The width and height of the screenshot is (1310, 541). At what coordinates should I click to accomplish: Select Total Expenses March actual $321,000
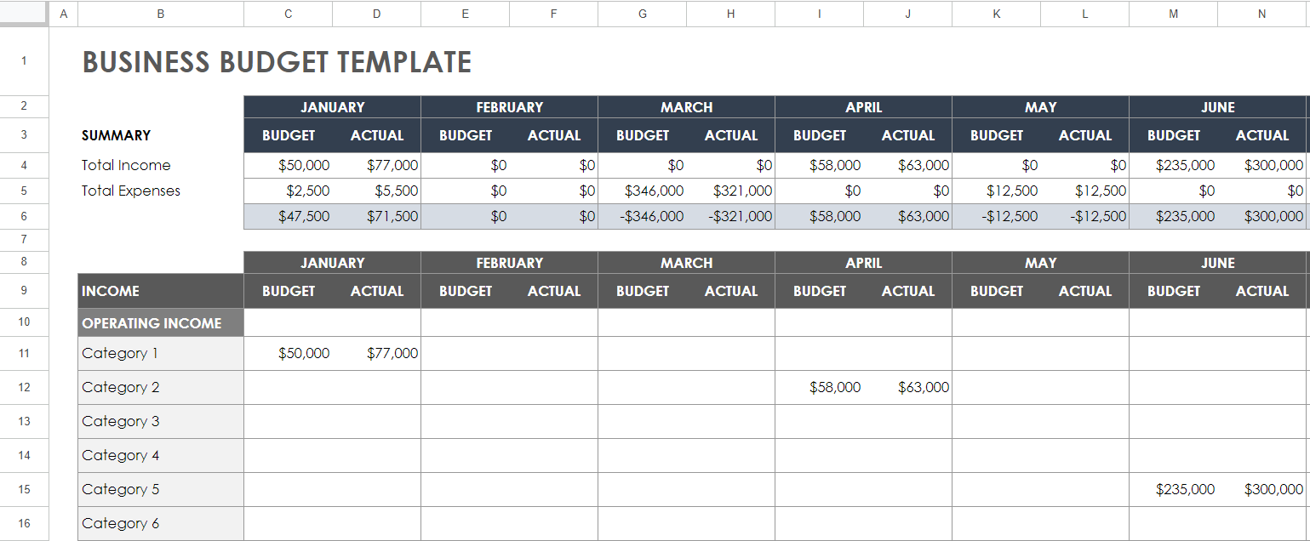click(x=730, y=191)
